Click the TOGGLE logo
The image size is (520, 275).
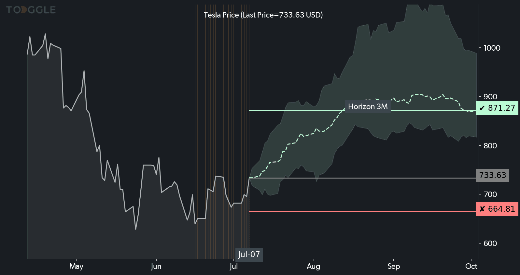point(31,10)
